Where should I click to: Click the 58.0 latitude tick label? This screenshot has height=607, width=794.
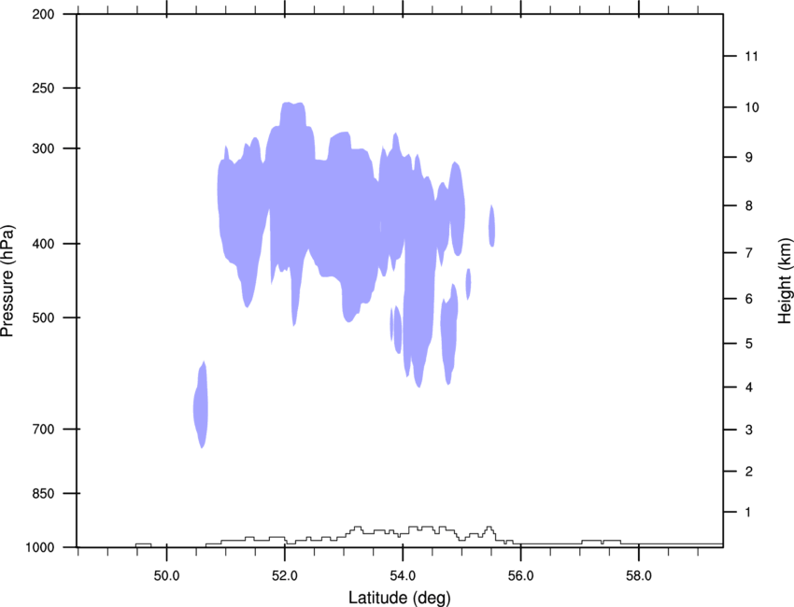(639, 576)
